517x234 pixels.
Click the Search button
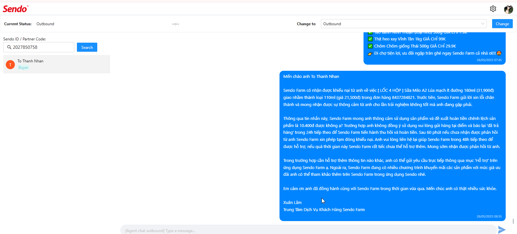tap(87, 47)
